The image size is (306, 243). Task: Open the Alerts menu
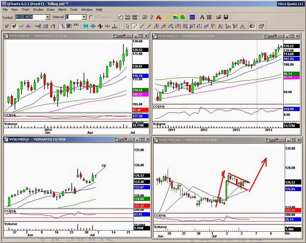(x=62, y=10)
